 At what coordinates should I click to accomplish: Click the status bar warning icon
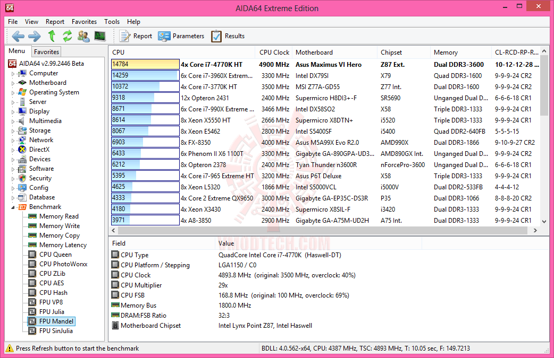pyautogui.click(x=10, y=348)
